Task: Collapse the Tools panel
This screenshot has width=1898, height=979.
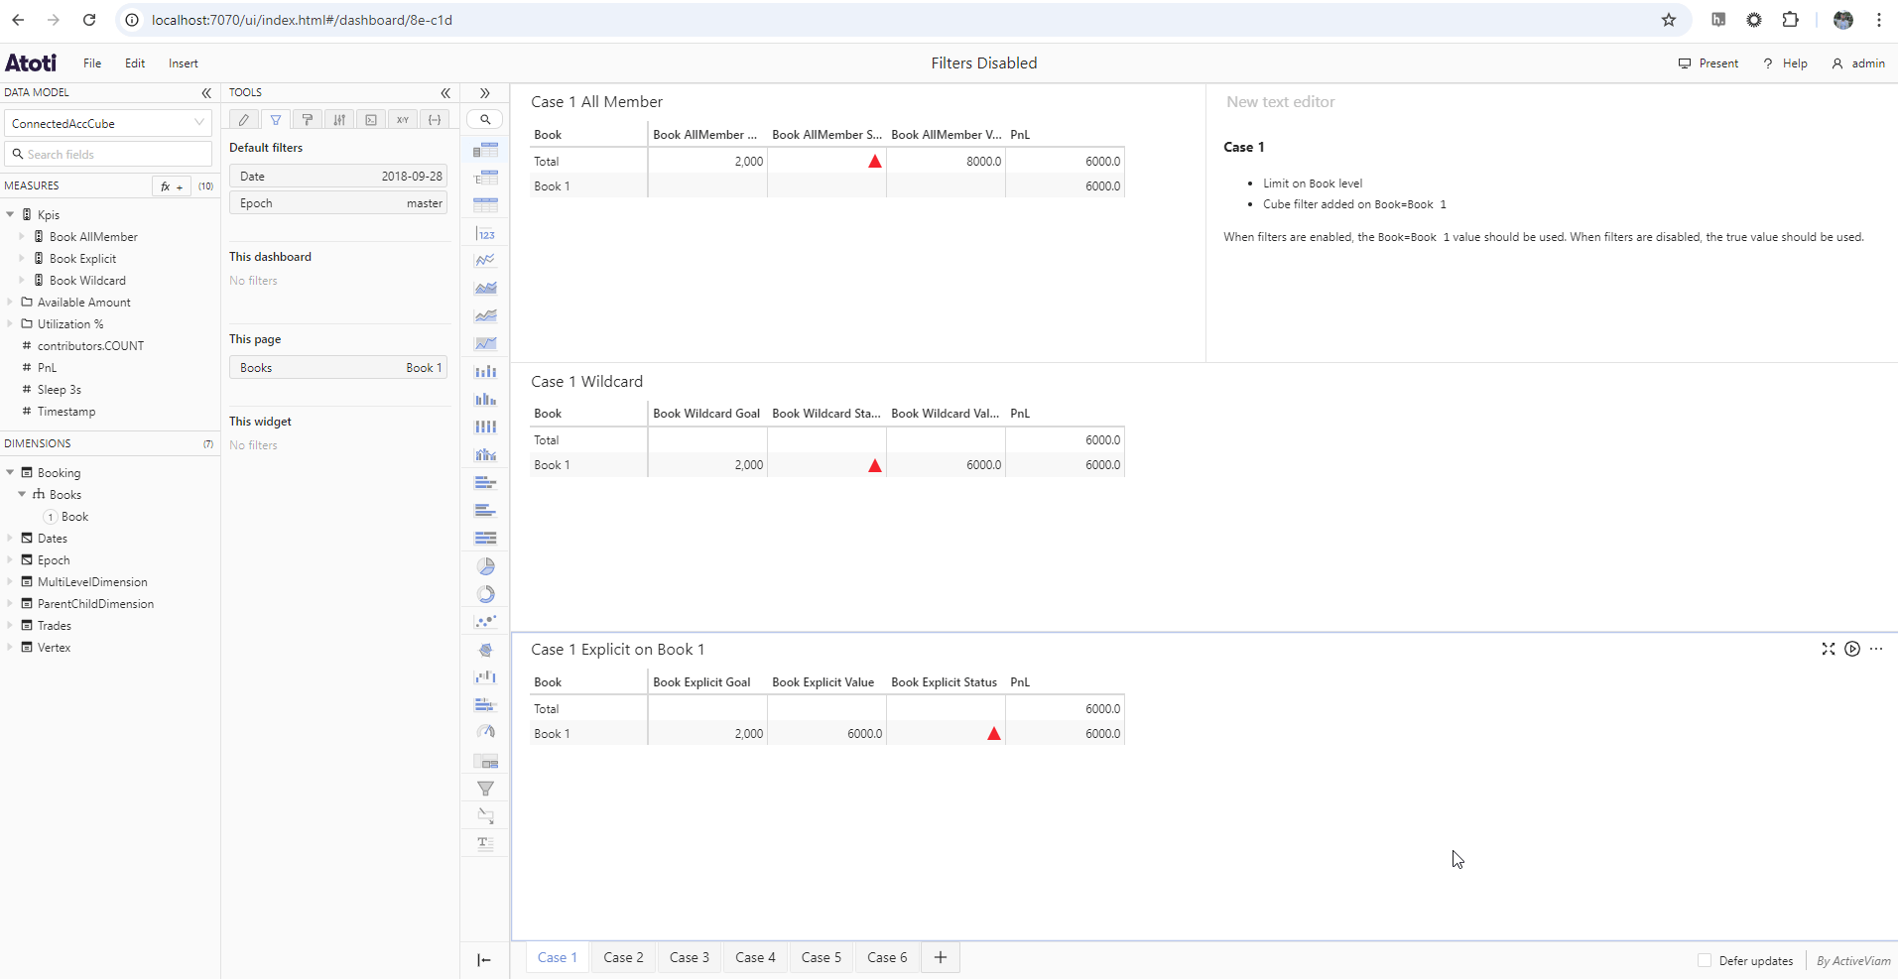Action: pos(445,93)
